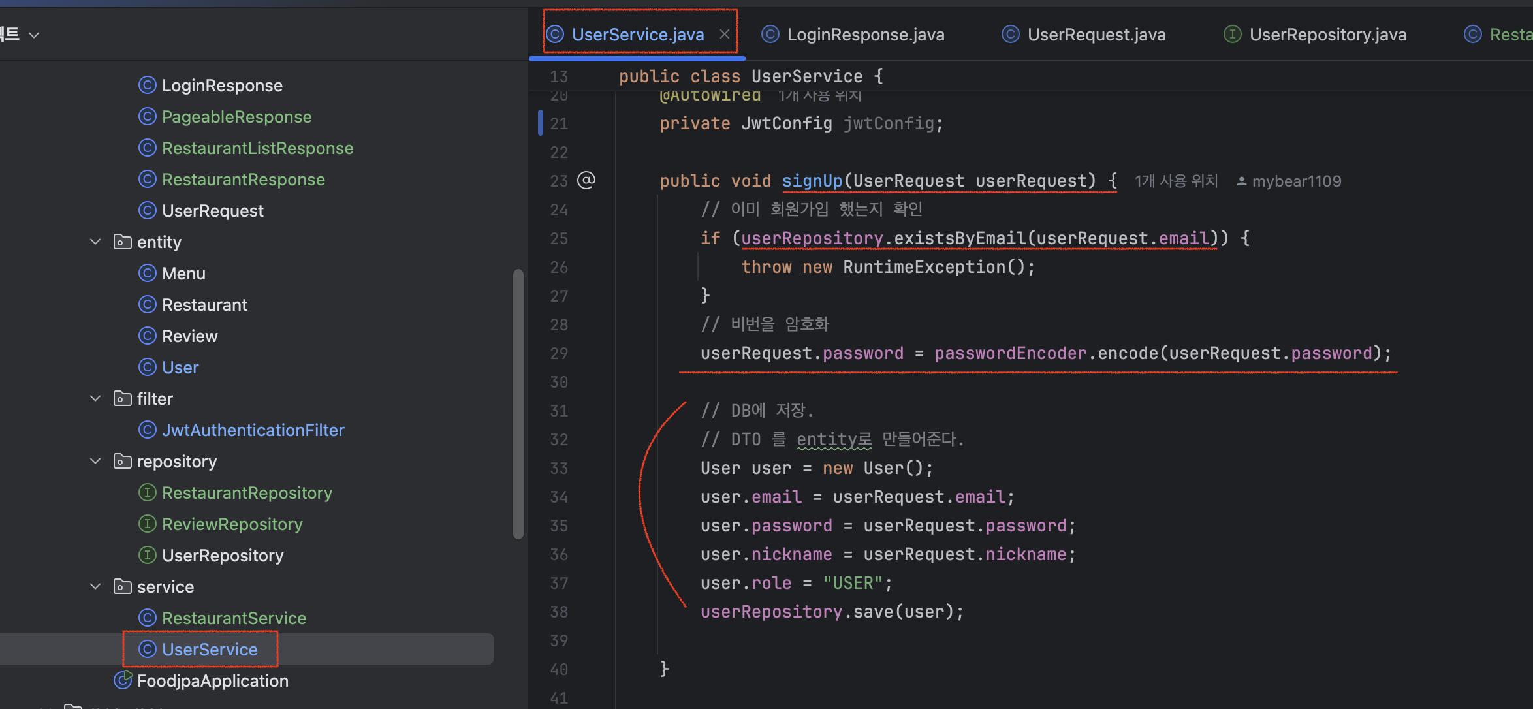This screenshot has width=1533, height=709.
Task: Collapse the service folder in project tree
Action: [x=95, y=586]
